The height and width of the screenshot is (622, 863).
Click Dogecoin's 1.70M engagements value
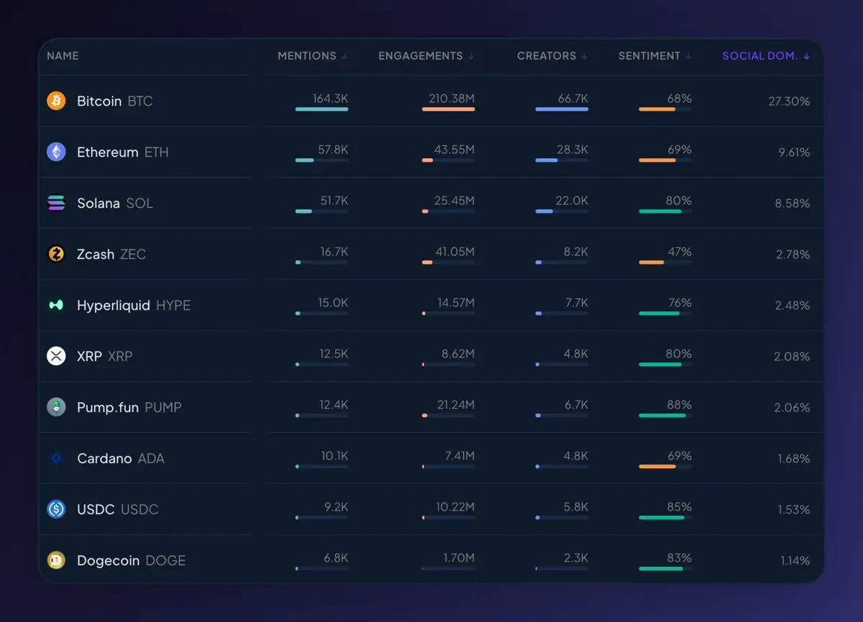tap(458, 558)
